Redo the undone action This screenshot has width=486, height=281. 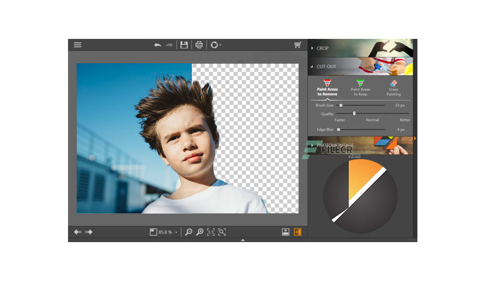coord(169,45)
